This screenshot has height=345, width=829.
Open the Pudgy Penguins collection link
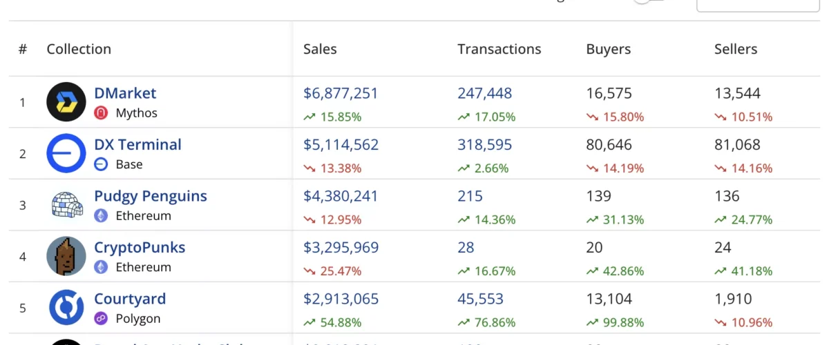tap(151, 196)
